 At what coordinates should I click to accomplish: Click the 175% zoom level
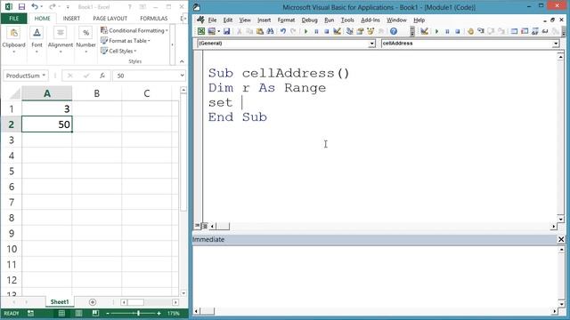tap(174, 313)
